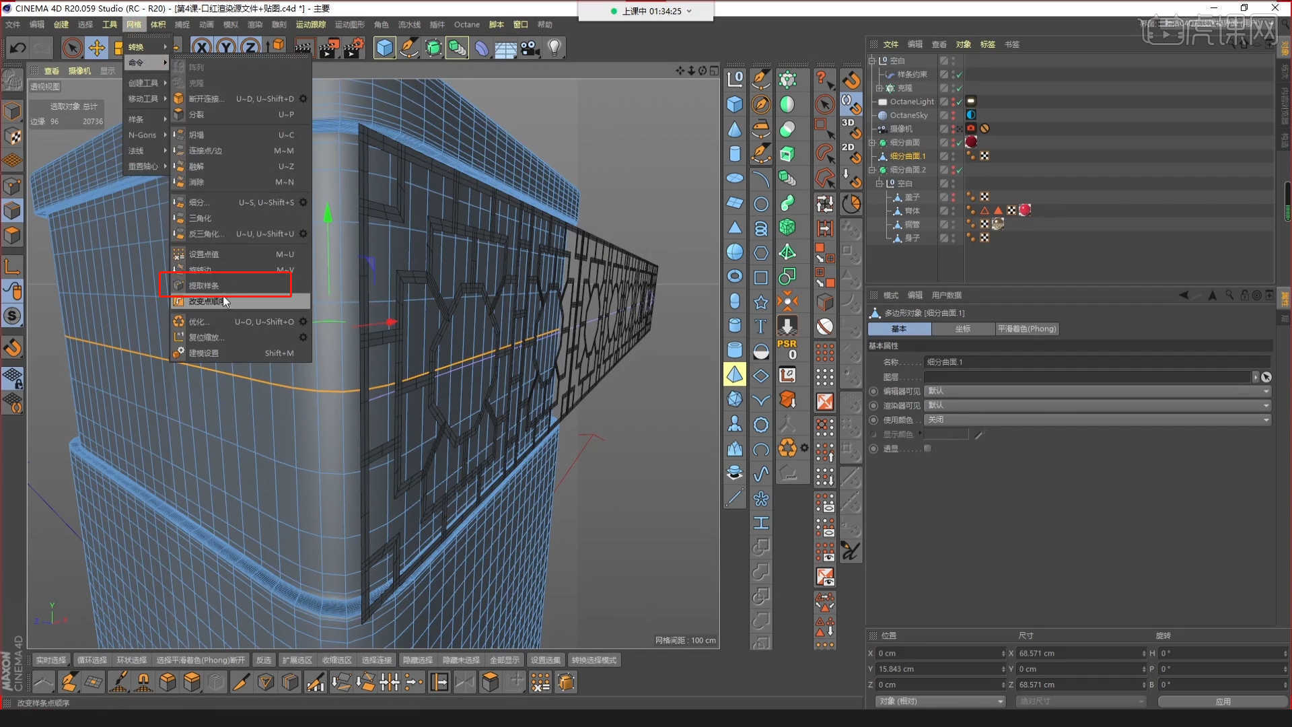Click the Undo arrow icon

click(x=18, y=48)
